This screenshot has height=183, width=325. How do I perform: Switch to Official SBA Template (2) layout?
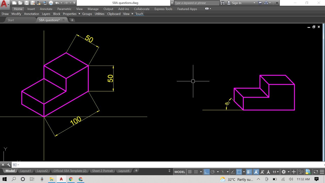[x=70, y=171]
